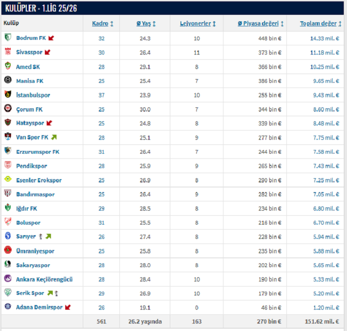This screenshot has width=347, height=331.
Task: Open the Erzurumspor FK club page
Action: click(37, 152)
